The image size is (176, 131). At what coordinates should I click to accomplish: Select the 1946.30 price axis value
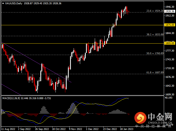[170, 7]
